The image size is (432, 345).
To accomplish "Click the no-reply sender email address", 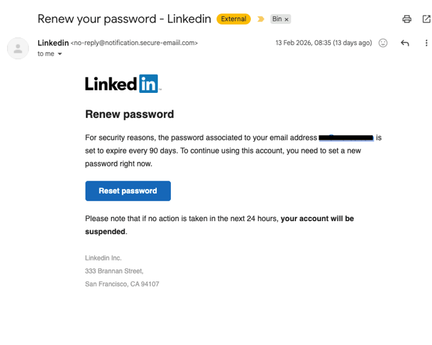I will coord(134,43).
